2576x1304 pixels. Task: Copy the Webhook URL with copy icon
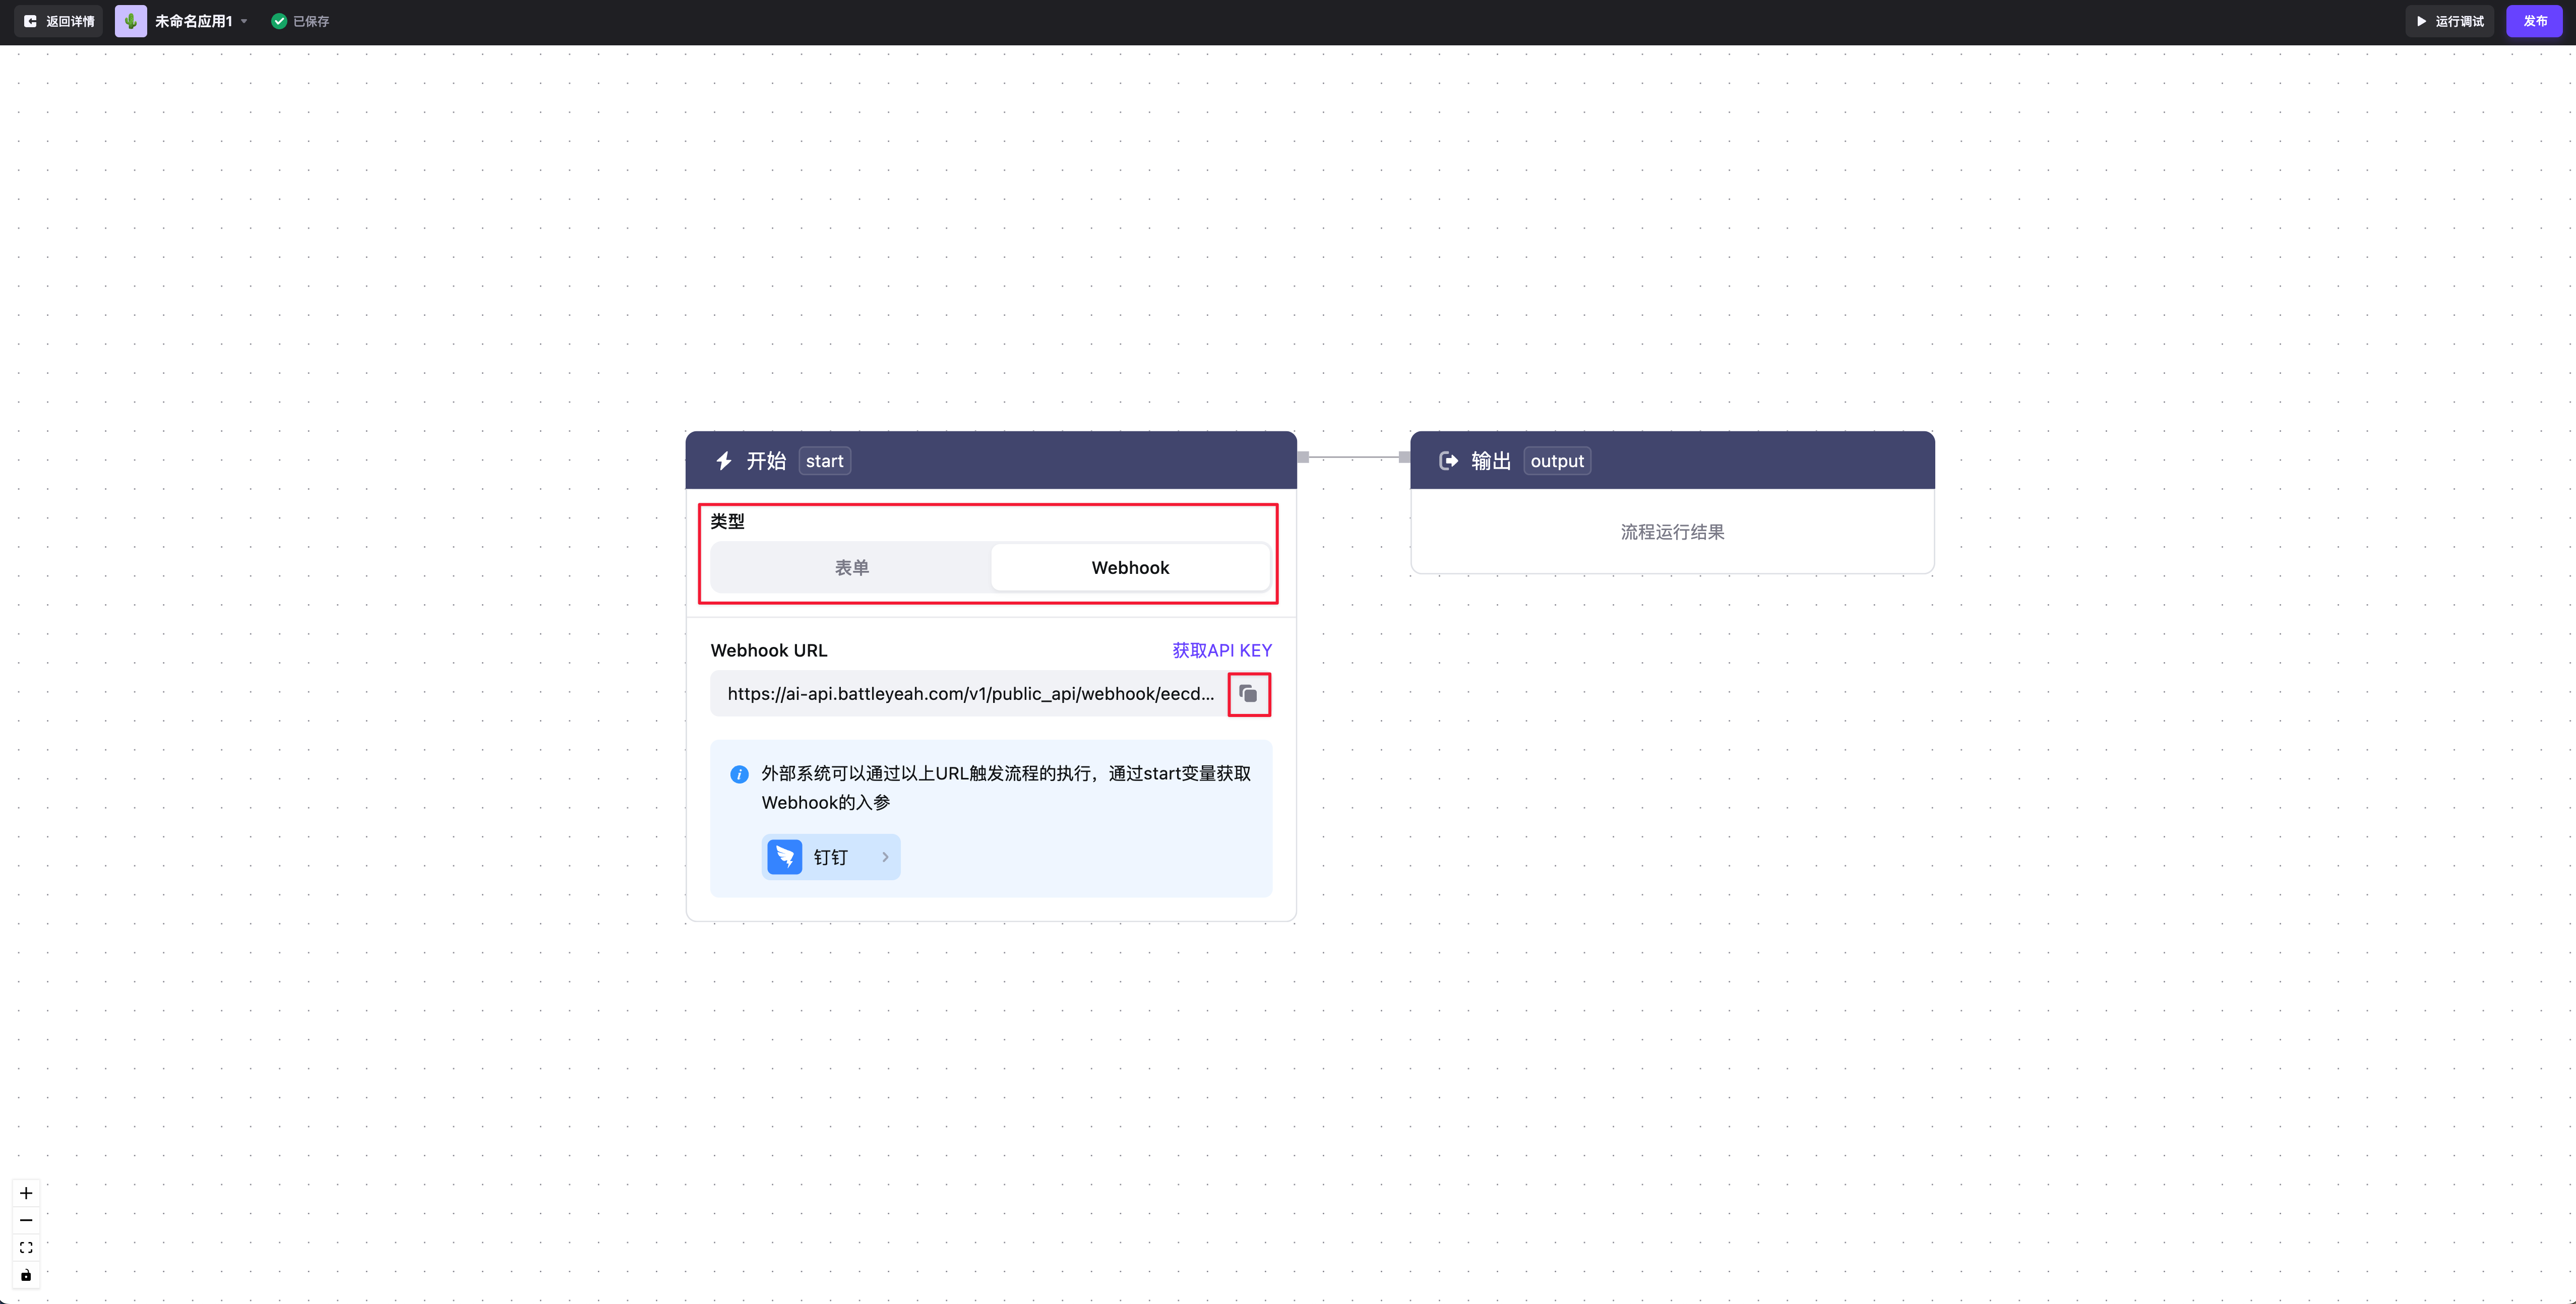(x=1248, y=693)
